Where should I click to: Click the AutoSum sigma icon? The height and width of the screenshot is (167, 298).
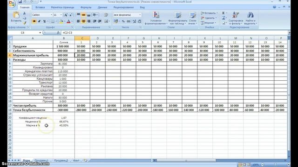click(x=223, y=13)
